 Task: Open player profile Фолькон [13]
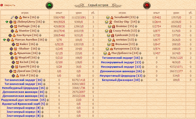point(125,44)
